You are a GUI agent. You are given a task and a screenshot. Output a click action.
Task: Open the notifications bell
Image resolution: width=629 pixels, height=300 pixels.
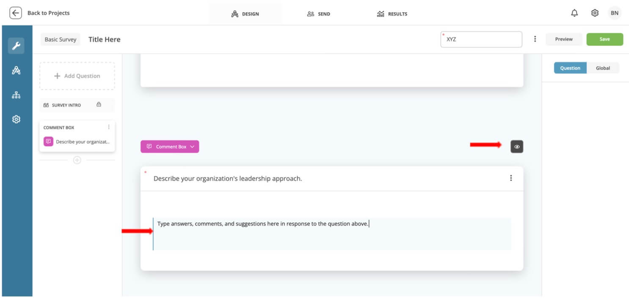574,13
